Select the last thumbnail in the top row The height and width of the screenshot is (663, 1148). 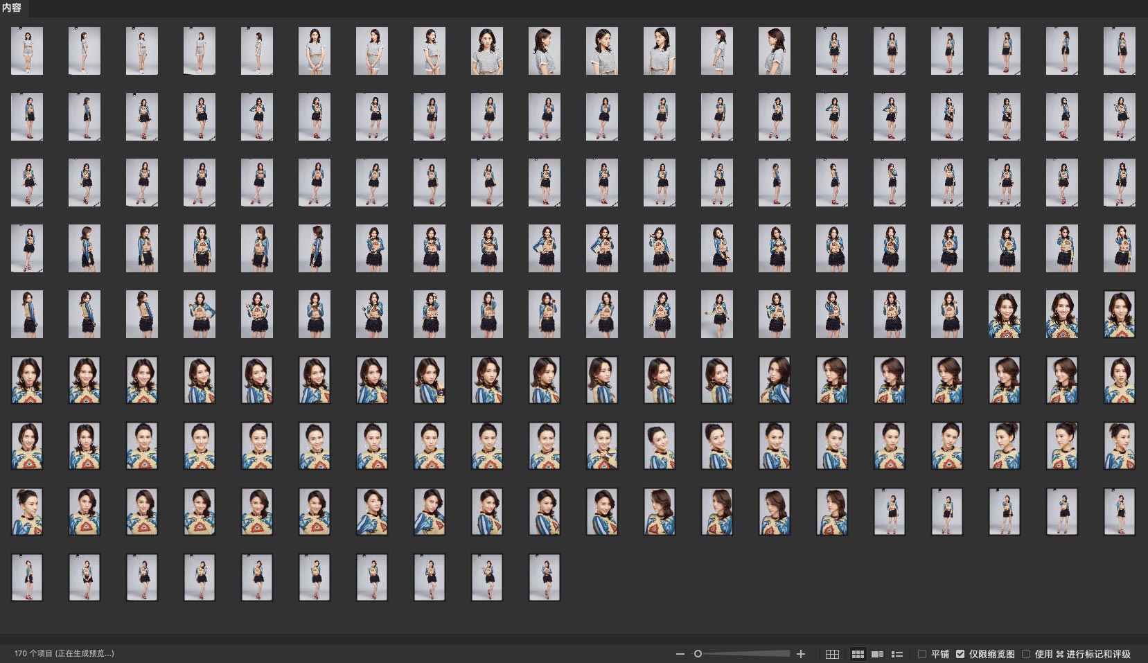click(x=1119, y=51)
